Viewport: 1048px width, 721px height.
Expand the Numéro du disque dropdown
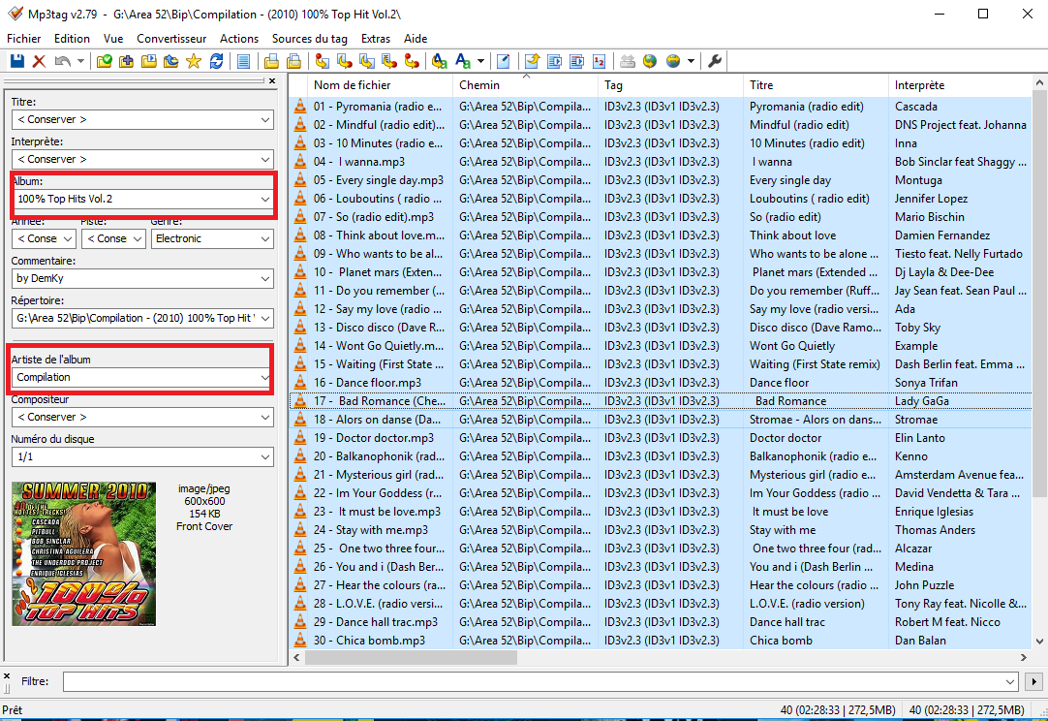click(265, 456)
